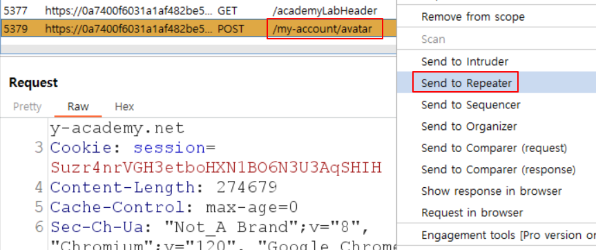Click the POST method cell

click(x=231, y=28)
